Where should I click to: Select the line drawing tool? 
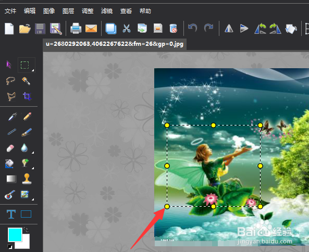point(11,132)
